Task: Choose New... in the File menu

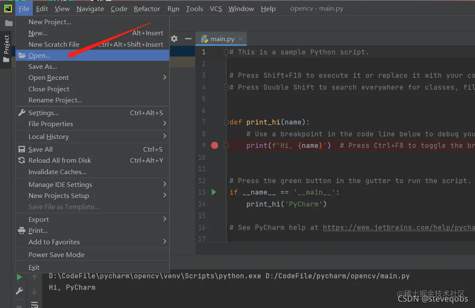Action: tap(92, 33)
